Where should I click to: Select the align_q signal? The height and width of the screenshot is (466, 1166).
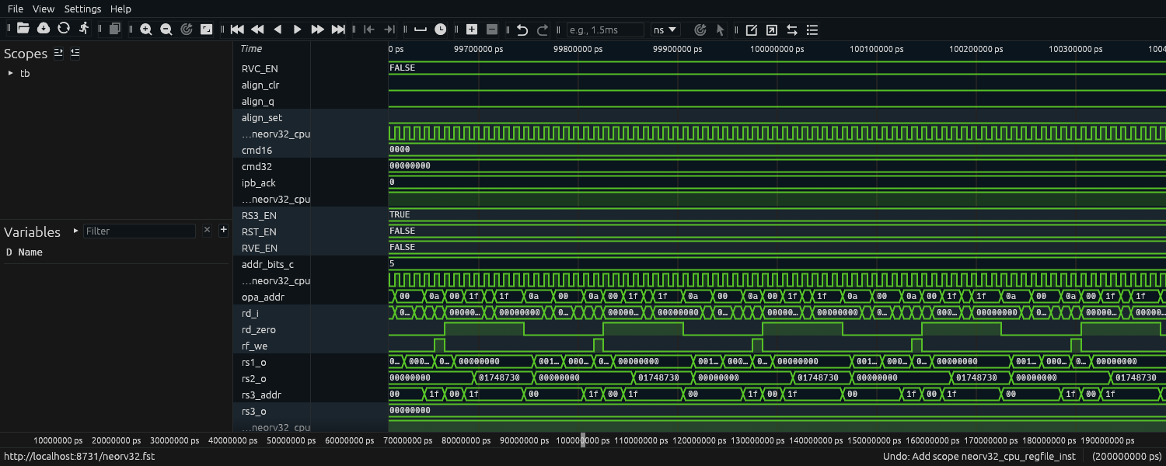tap(257, 101)
